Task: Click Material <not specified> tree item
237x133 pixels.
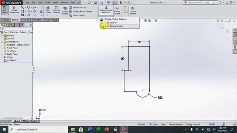Action: pos(17,45)
